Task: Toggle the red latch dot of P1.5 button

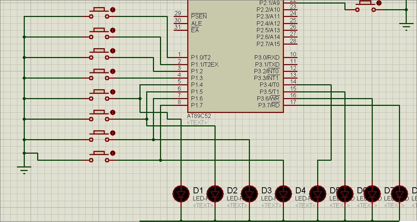Action: click(x=113, y=112)
